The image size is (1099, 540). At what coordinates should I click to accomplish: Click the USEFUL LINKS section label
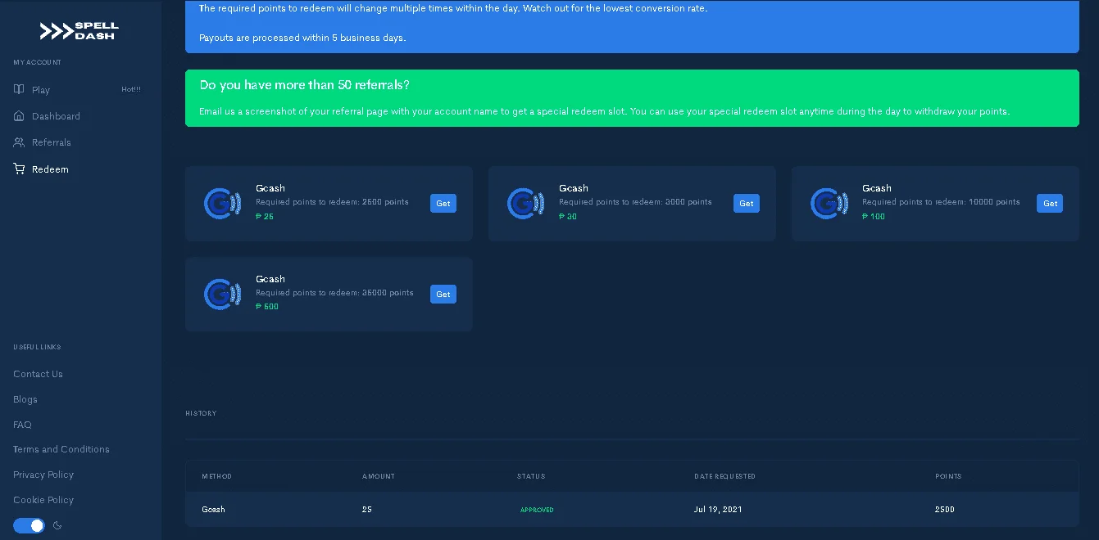[x=37, y=347]
